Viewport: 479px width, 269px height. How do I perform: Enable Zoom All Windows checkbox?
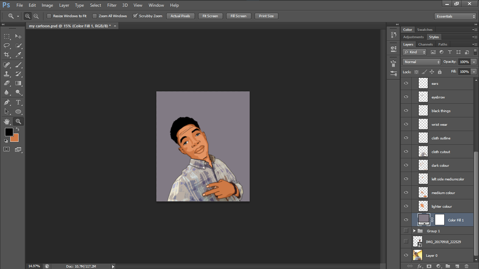pyautogui.click(x=94, y=16)
